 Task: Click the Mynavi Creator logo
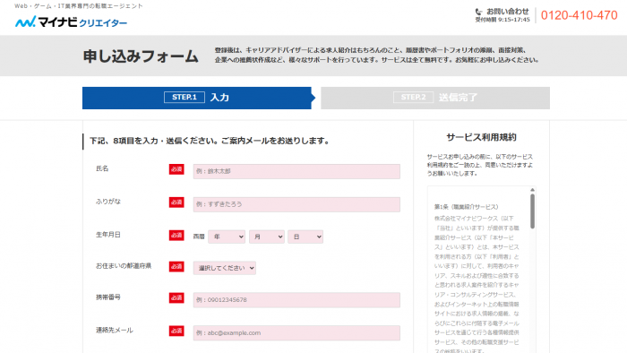71,22
